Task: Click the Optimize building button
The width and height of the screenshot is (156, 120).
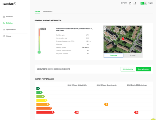Action: 128,69
